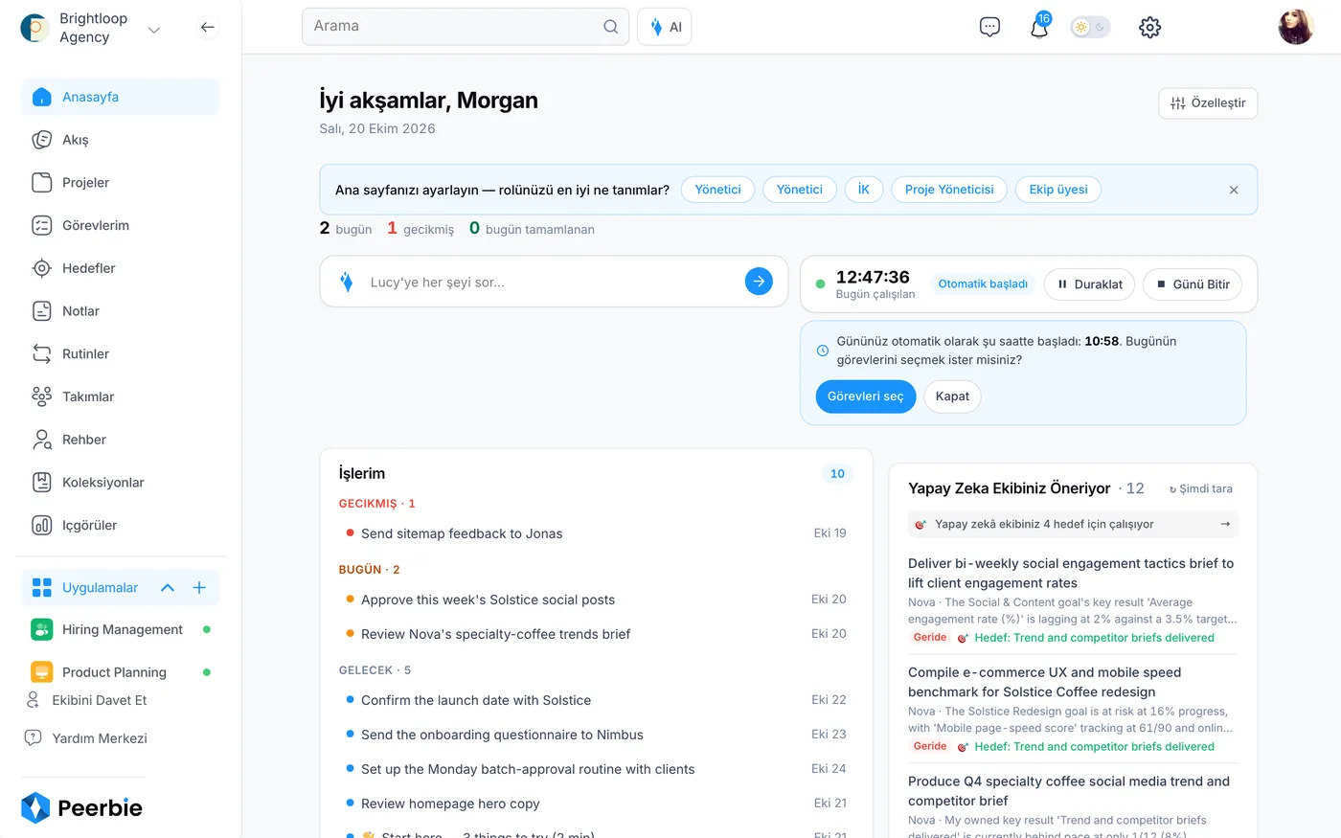The width and height of the screenshot is (1341, 838).
Task: Open the user profile avatar
Action: coord(1296,27)
